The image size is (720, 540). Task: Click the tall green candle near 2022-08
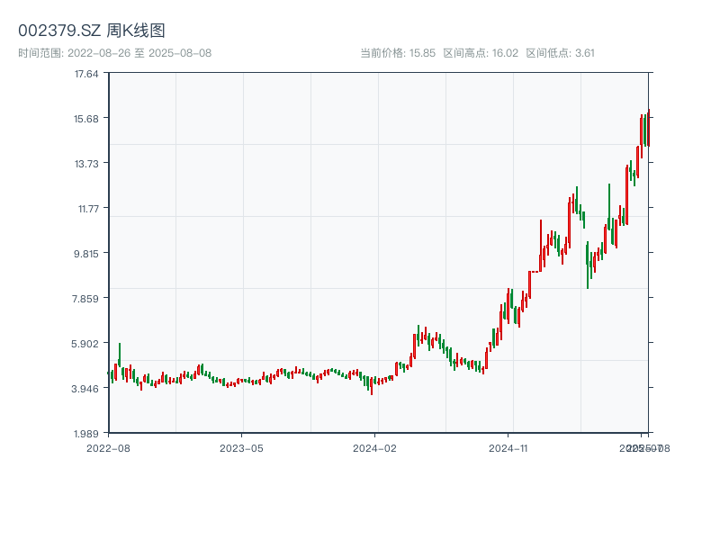pyautogui.click(x=119, y=355)
